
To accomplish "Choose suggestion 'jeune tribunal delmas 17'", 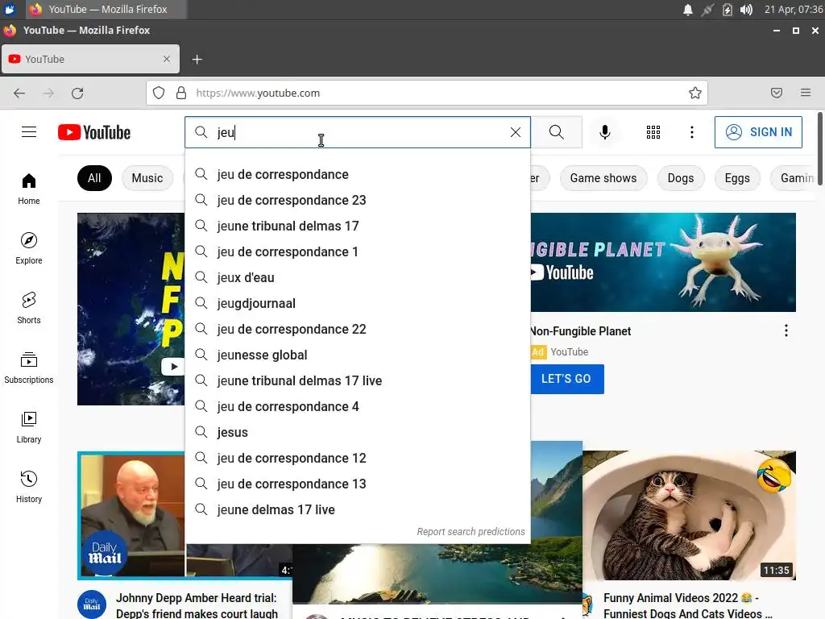I will pyautogui.click(x=358, y=226).
